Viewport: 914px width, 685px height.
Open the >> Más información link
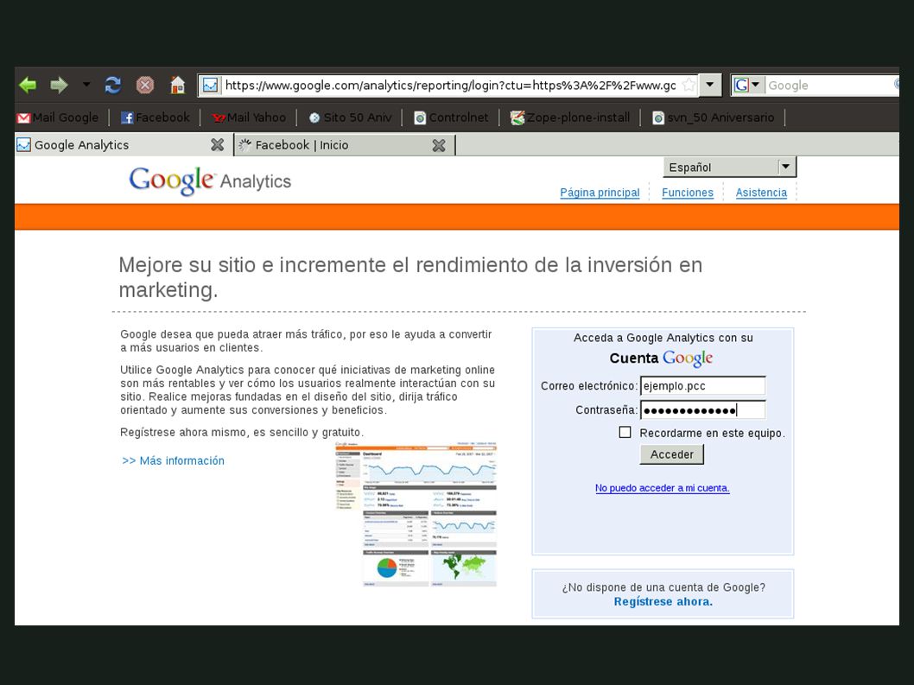pyautogui.click(x=173, y=460)
